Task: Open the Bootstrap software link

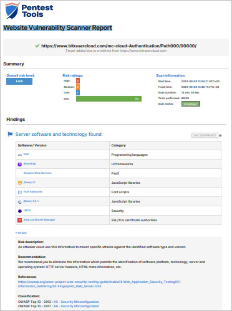Action: point(29,163)
